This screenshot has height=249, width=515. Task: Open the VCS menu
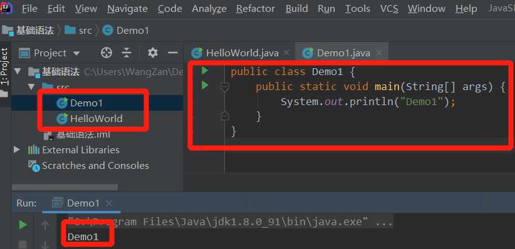(x=389, y=9)
